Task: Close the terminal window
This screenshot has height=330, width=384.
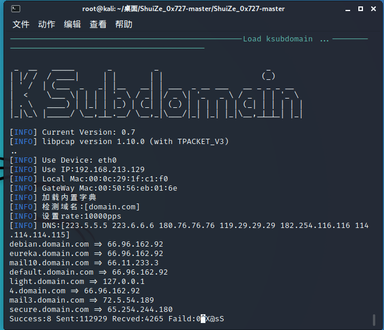Action: click(x=373, y=9)
